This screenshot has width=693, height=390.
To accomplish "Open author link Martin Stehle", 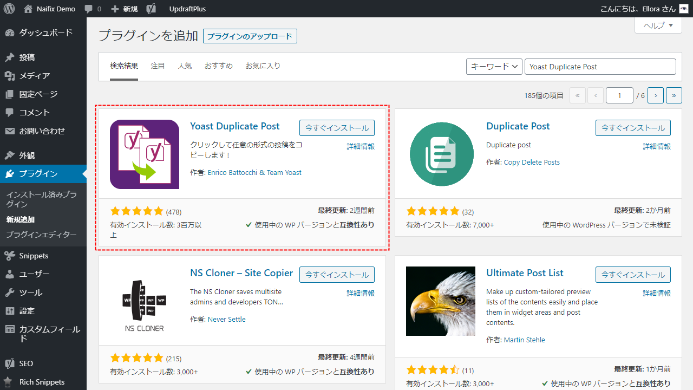I will click(x=524, y=340).
